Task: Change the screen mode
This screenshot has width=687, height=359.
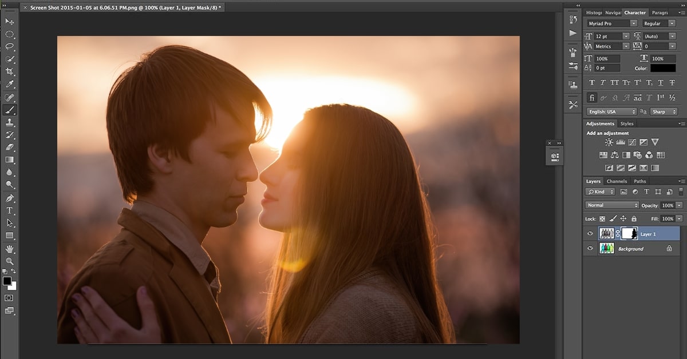Action: click(x=9, y=310)
